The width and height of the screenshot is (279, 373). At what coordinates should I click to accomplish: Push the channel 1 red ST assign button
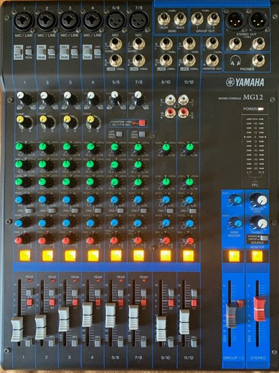(30, 303)
